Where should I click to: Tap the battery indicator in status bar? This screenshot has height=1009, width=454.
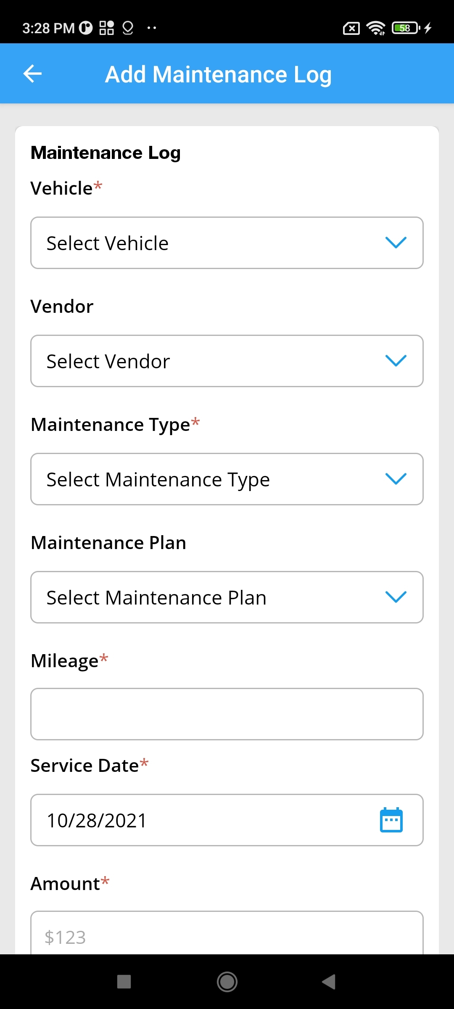[406, 28]
